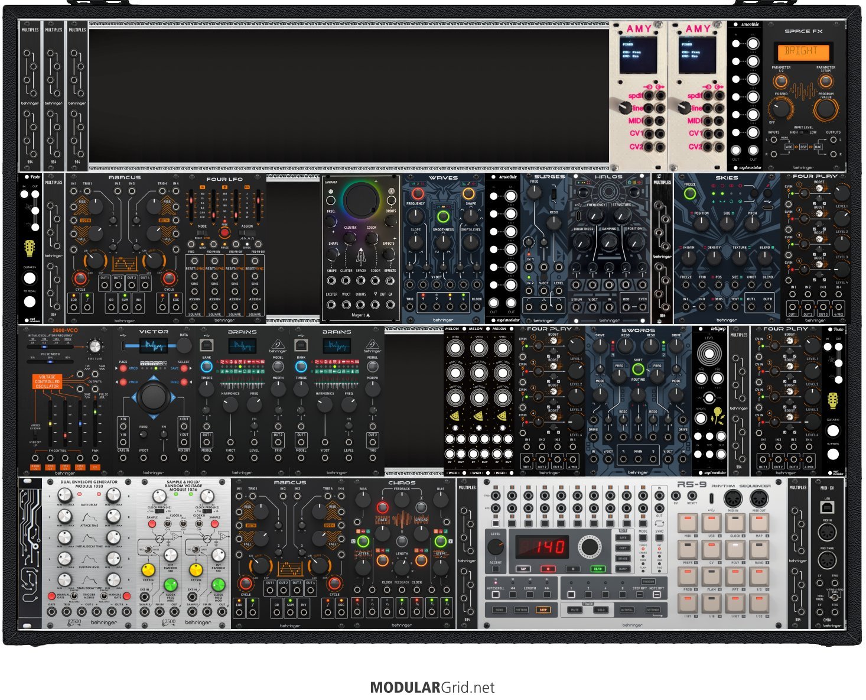Screen dimensions: 866x700
Task: Click the Program/Value knob on Space FX
Action: tap(825, 109)
